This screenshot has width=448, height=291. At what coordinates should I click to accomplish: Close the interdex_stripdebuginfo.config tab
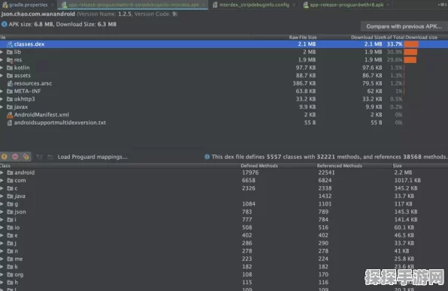tap(294, 4)
